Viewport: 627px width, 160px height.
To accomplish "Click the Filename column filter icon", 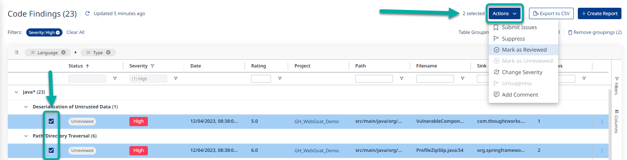I will (462, 79).
